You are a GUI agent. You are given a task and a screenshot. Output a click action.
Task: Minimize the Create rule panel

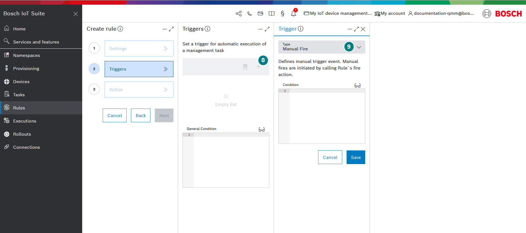pyautogui.click(x=165, y=29)
